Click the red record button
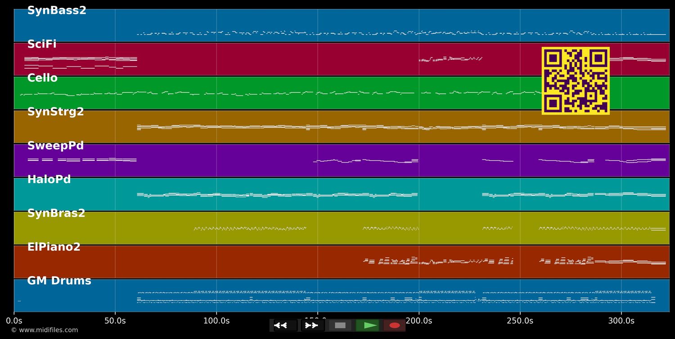 [x=395, y=326]
